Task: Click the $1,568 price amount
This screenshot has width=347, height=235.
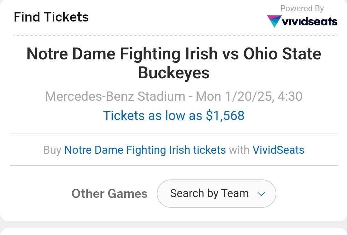Action: click(x=225, y=116)
